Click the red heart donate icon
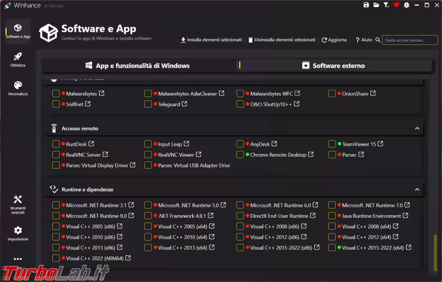The height and width of the screenshot is (282, 442). pos(396,5)
